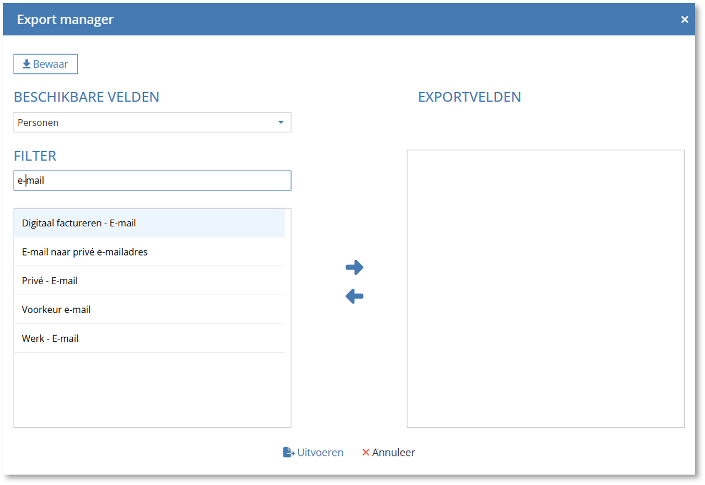Select 'Digitaal factureren - E-mail' field
Viewport: 705px width, 485px height.
coord(79,223)
